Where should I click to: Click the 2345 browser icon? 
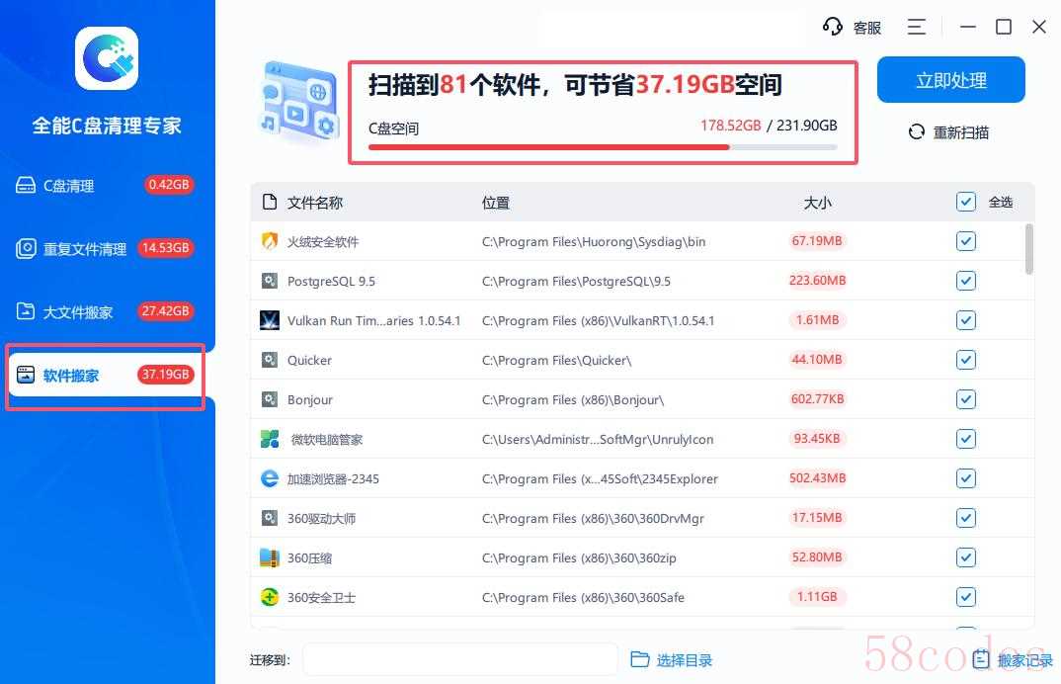pyautogui.click(x=269, y=478)
